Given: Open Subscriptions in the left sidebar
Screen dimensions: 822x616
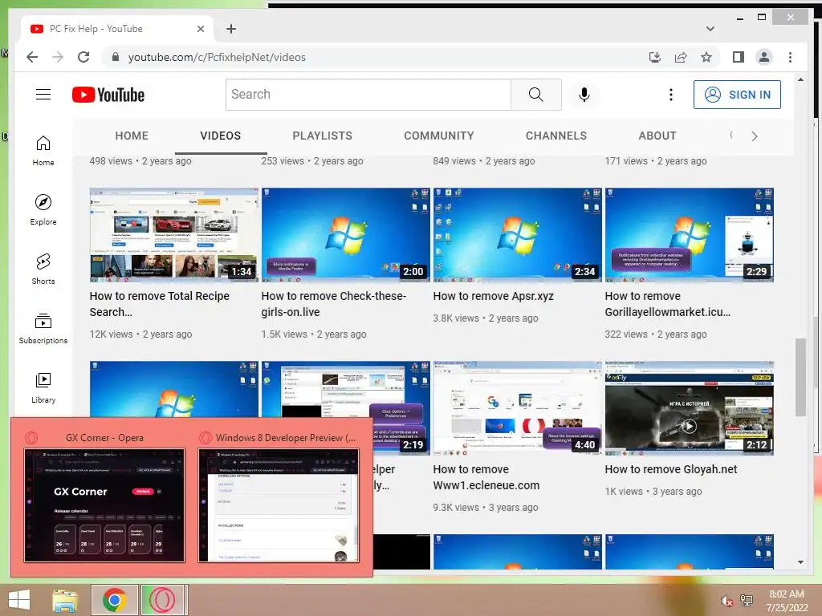Looking at the screenshot, I should (43, 328).
